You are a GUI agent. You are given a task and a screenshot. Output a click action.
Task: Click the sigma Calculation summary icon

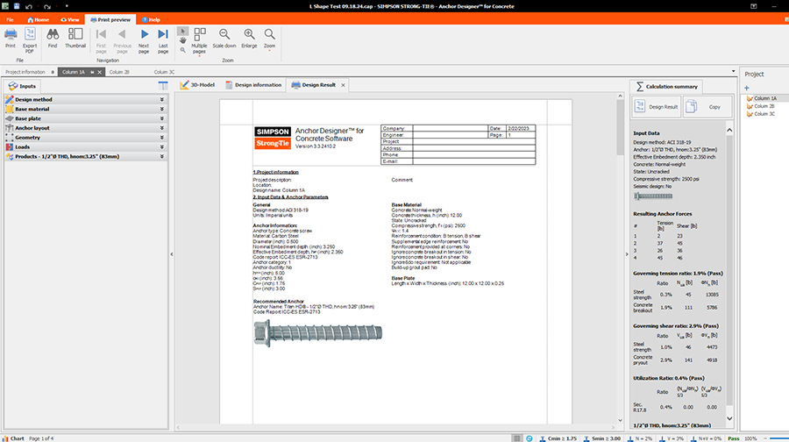tap(640, 87)
